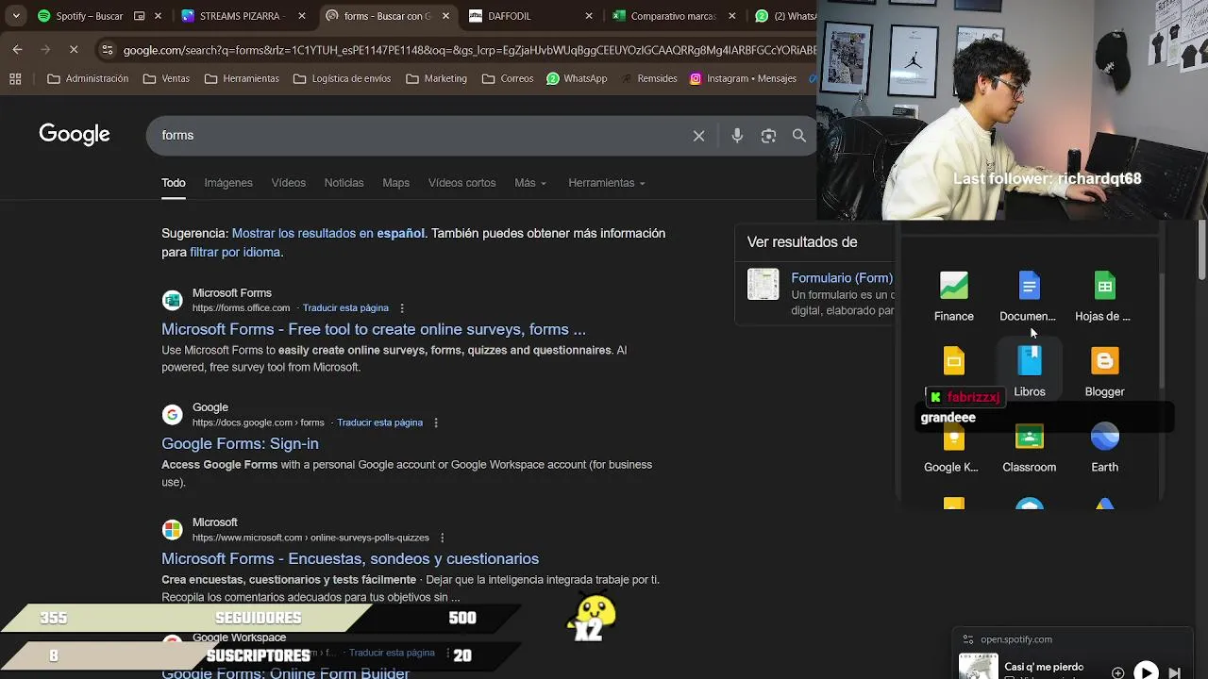
Task: Click the browser address bar URL
Action: point(469,50)
